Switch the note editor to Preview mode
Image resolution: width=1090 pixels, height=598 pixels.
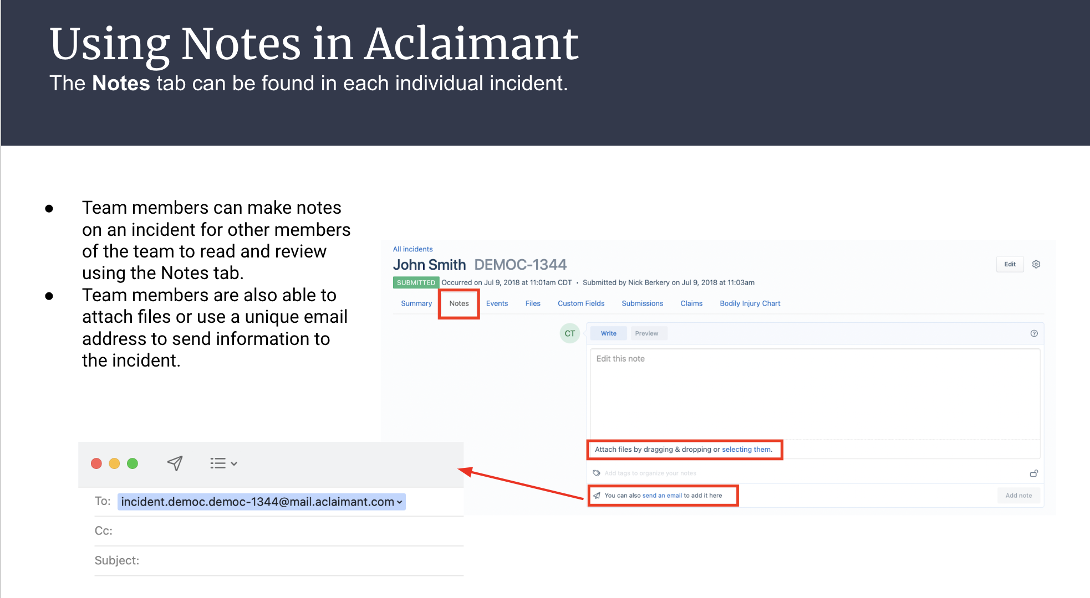pos(648,333)
